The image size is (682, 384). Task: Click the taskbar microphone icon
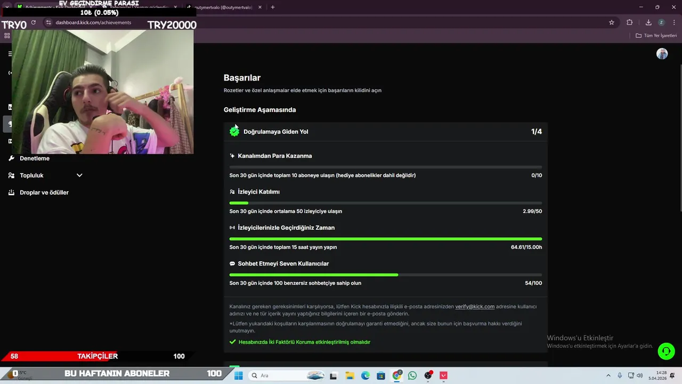619,375
